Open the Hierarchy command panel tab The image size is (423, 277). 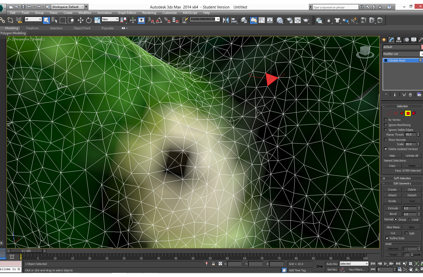coord(399,40)
